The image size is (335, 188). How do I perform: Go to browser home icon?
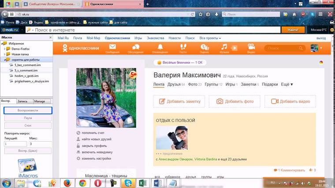pos(294,14)
